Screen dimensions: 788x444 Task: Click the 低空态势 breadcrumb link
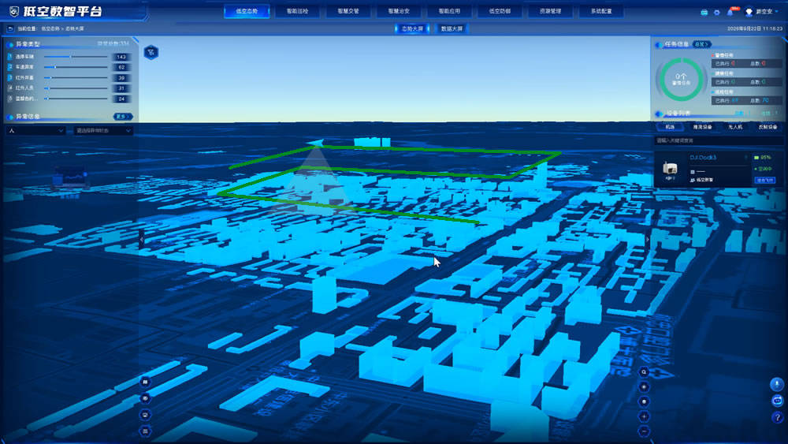pos(50,29)
